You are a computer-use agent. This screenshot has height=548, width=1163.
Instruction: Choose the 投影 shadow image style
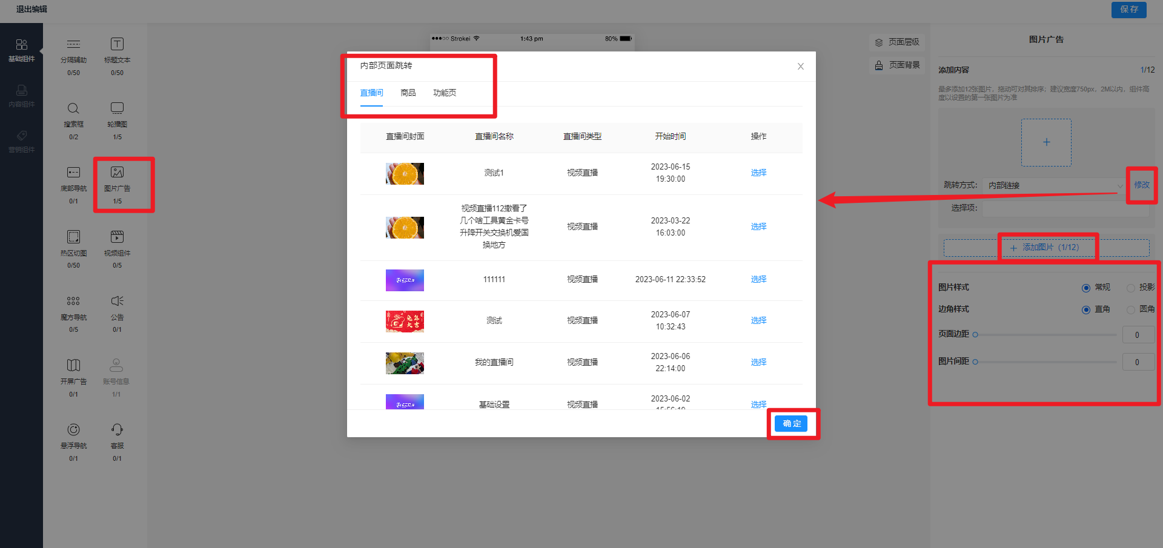tap(1131, 288)
